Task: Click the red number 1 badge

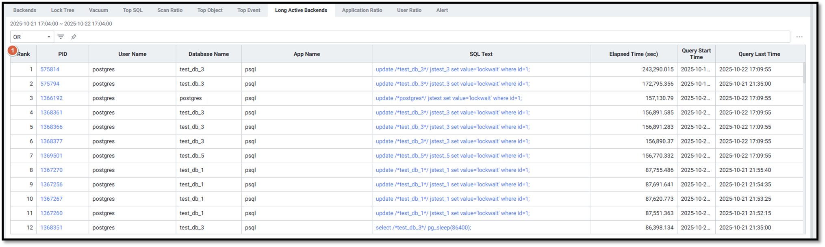Action: tap(13, 50)
